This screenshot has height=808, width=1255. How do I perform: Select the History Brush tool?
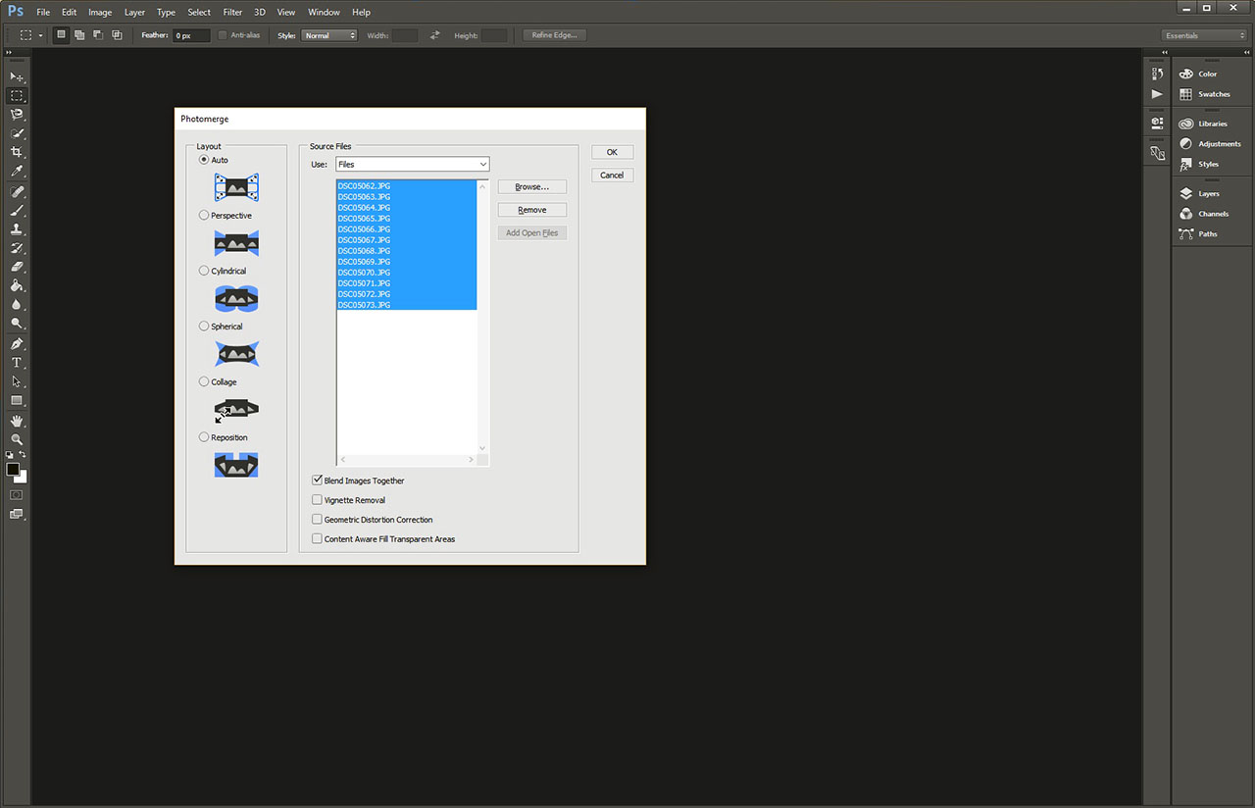click(x=17, y=248)
